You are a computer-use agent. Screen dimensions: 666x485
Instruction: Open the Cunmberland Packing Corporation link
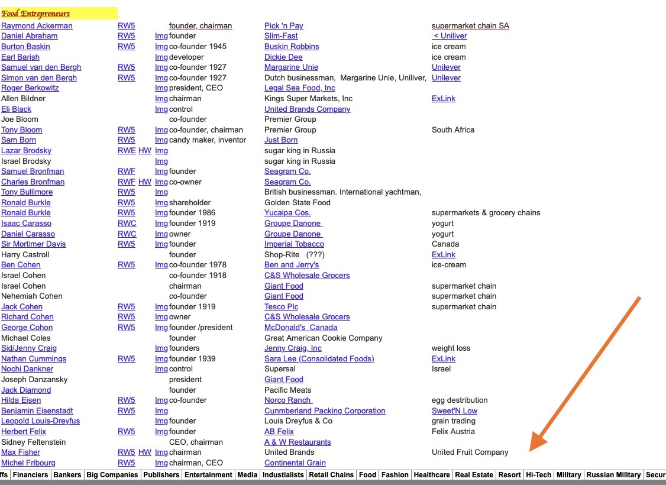pyautogui.click(x=325, y=410)
